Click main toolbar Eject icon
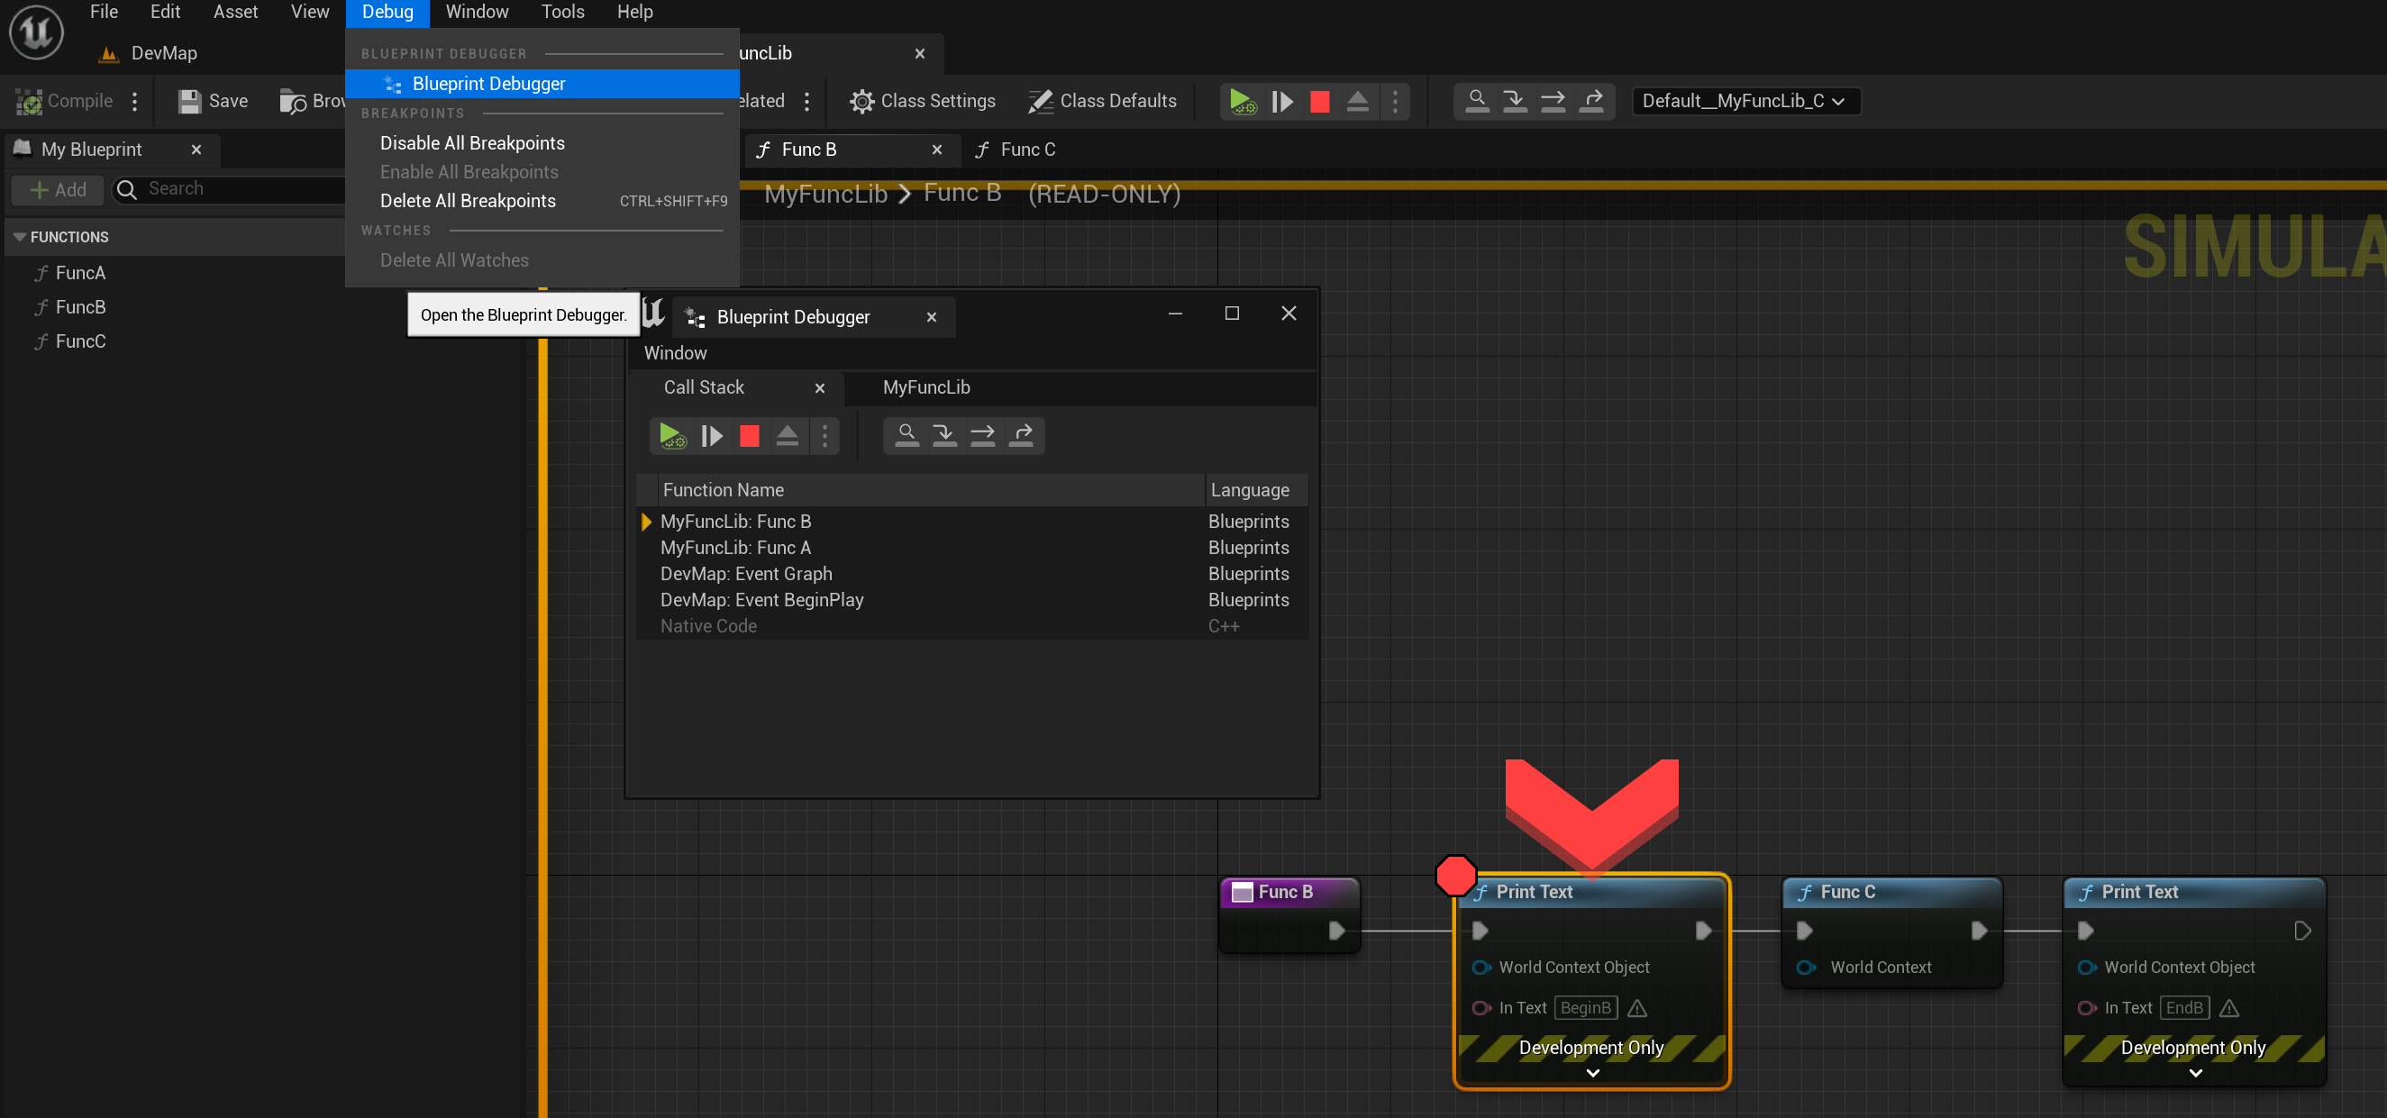Viewport: 2387px width, 1118px height. pos(1358,101)
